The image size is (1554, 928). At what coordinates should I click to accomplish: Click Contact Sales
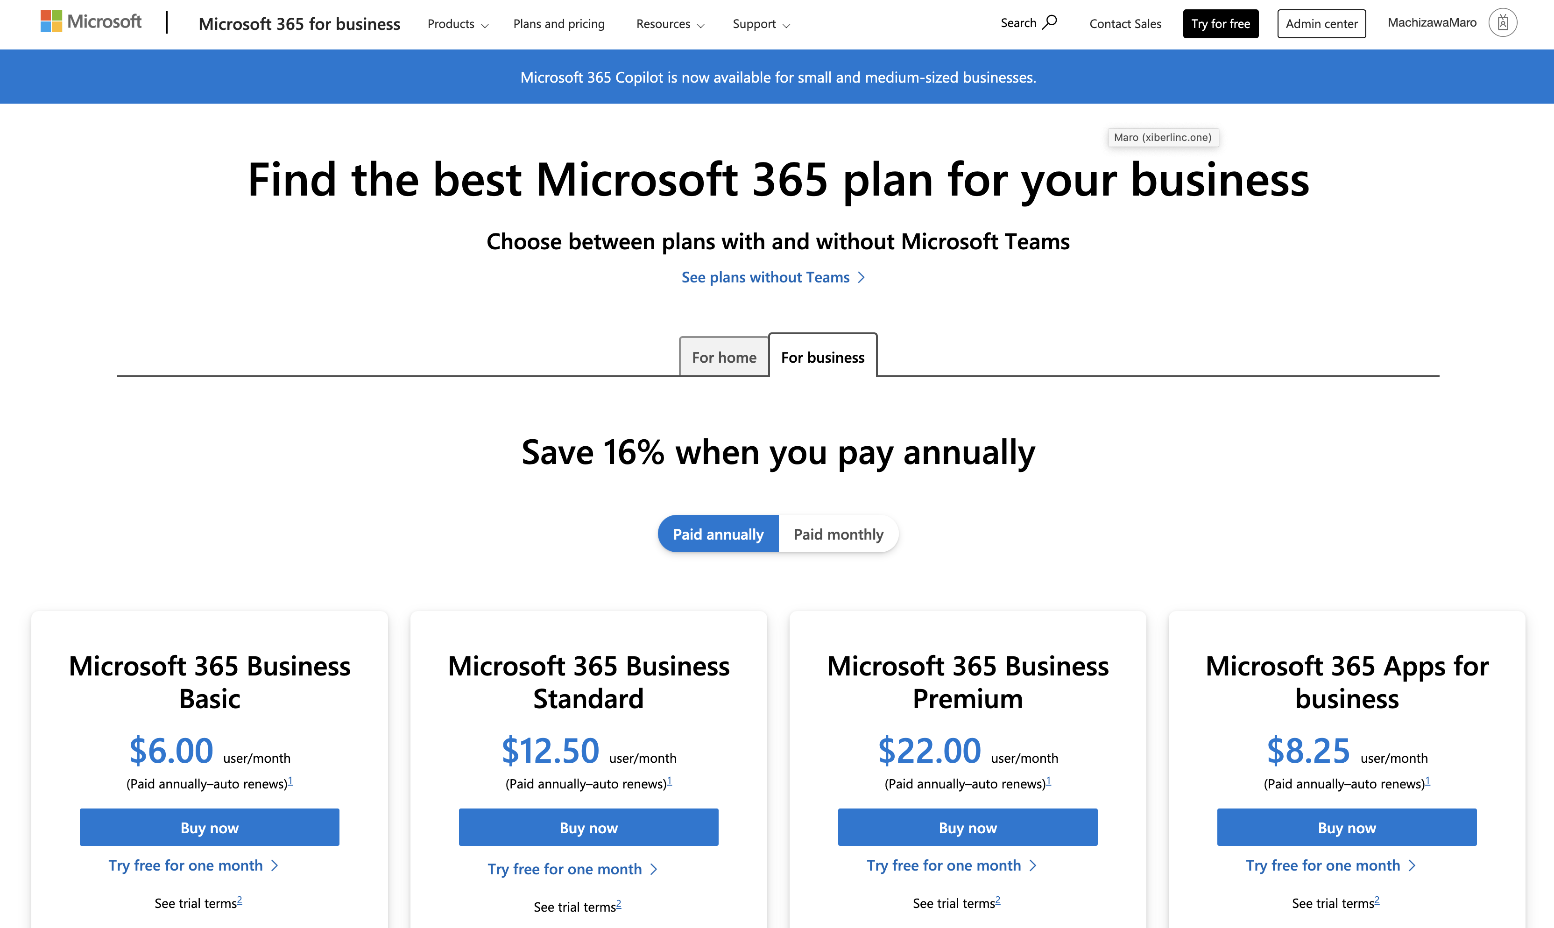(1125, 23)
